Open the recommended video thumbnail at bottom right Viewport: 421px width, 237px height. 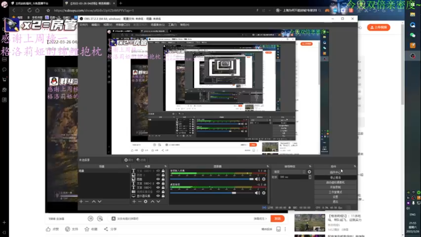tap(309, 222)
